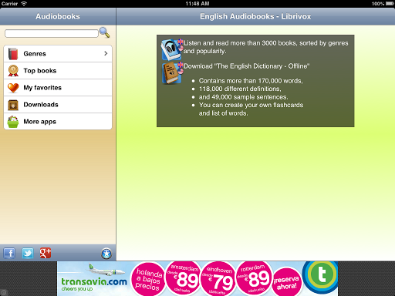
Task: Click the Wi-Fi status icon
Action: click(x=24, y=4)
